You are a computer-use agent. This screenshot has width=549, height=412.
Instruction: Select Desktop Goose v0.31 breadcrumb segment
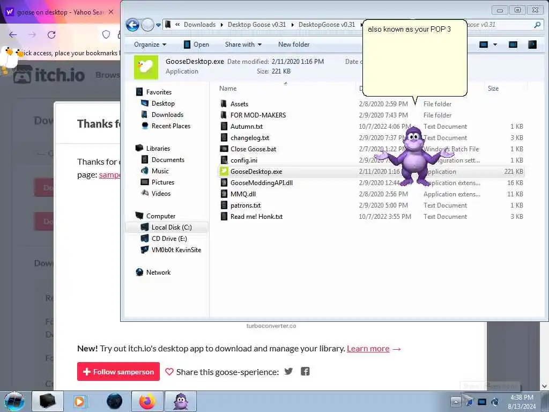click(257, 25)
